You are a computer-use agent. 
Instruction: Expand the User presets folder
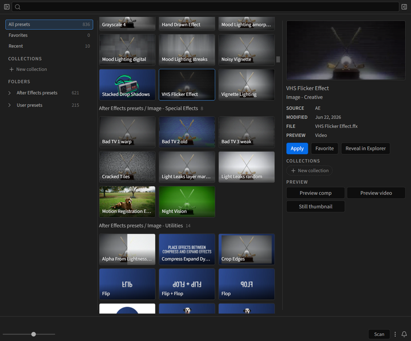[x=10, y=105]
